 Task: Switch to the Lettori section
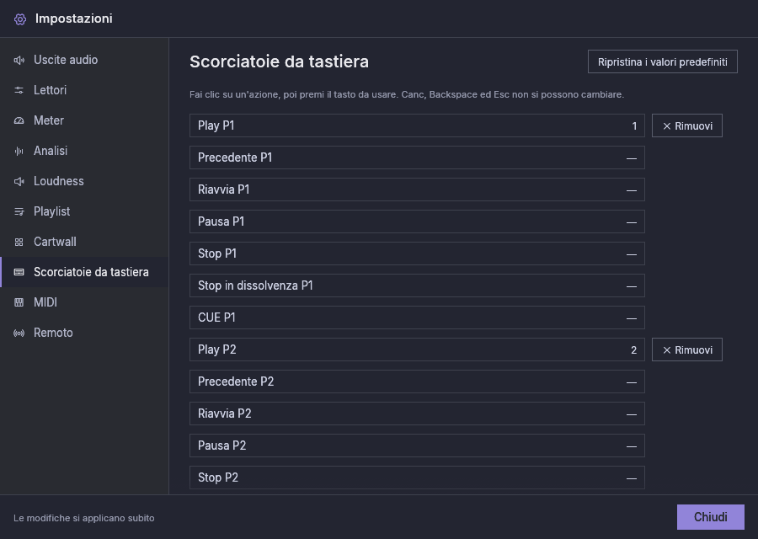(x=84, y=90)
